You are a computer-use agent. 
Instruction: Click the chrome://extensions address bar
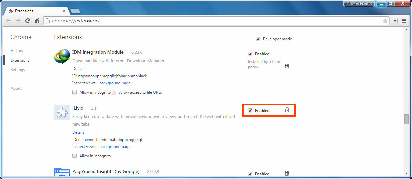[217, 21]
